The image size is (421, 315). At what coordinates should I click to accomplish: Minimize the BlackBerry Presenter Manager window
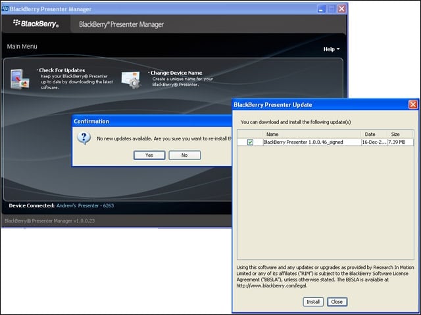tap(321, 9)
